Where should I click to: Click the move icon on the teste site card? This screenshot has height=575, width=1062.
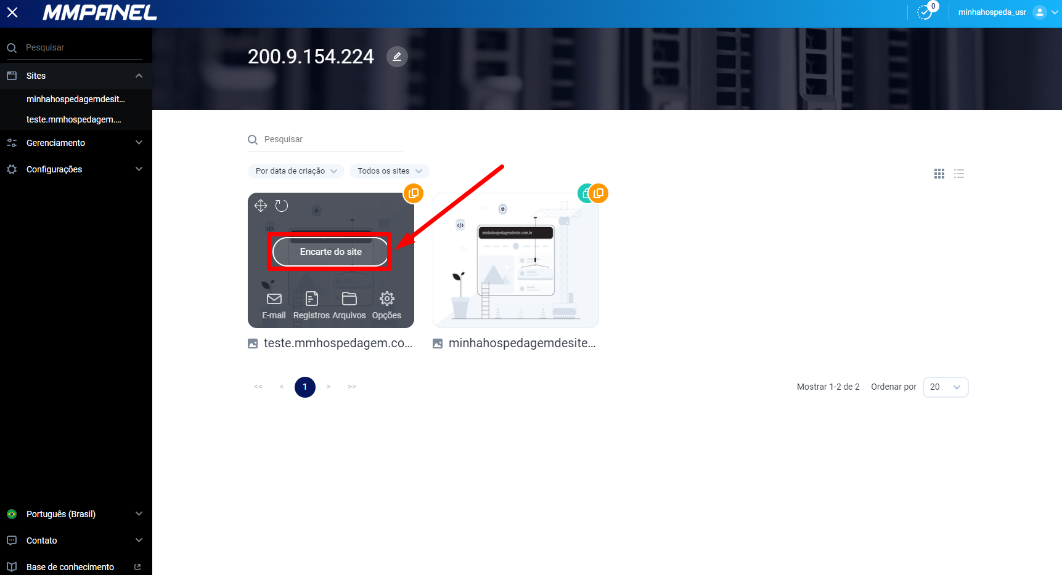click(x=261, y=206)
